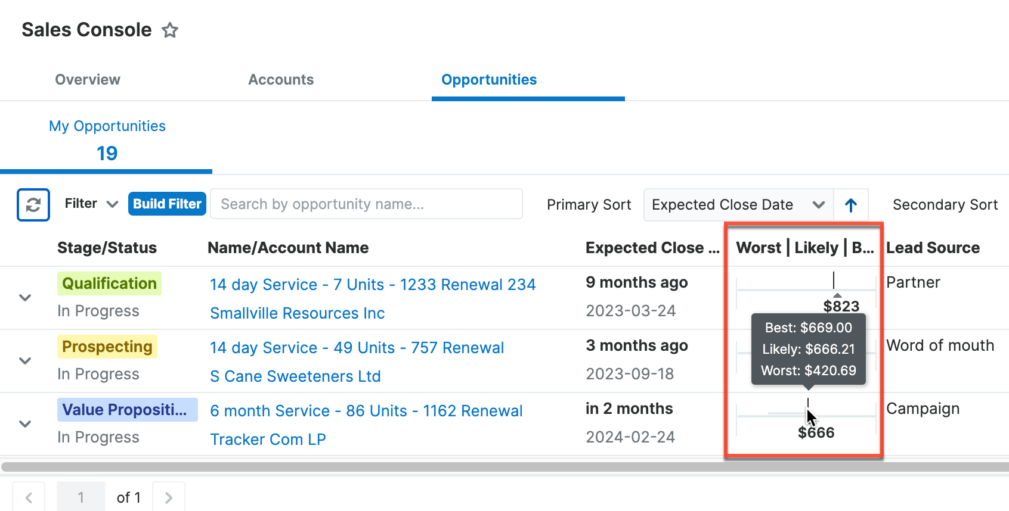The width and height of the screenshot is (1009, 511).
Task: Expand the Value Proposition opportunity row
Action: tap(25, 423)
